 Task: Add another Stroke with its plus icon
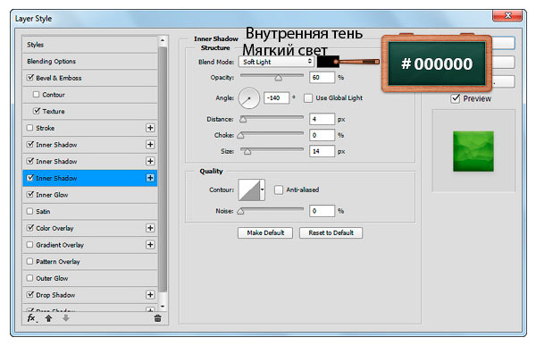pyautogui.click(x=150, y=128)
